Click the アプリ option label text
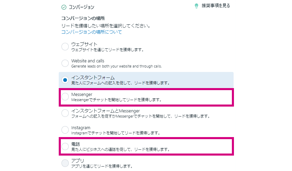292x171 pixels. point(78,161)
